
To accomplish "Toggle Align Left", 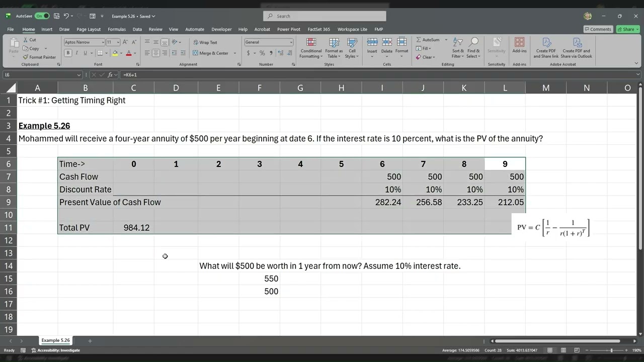I will [147, 53].
